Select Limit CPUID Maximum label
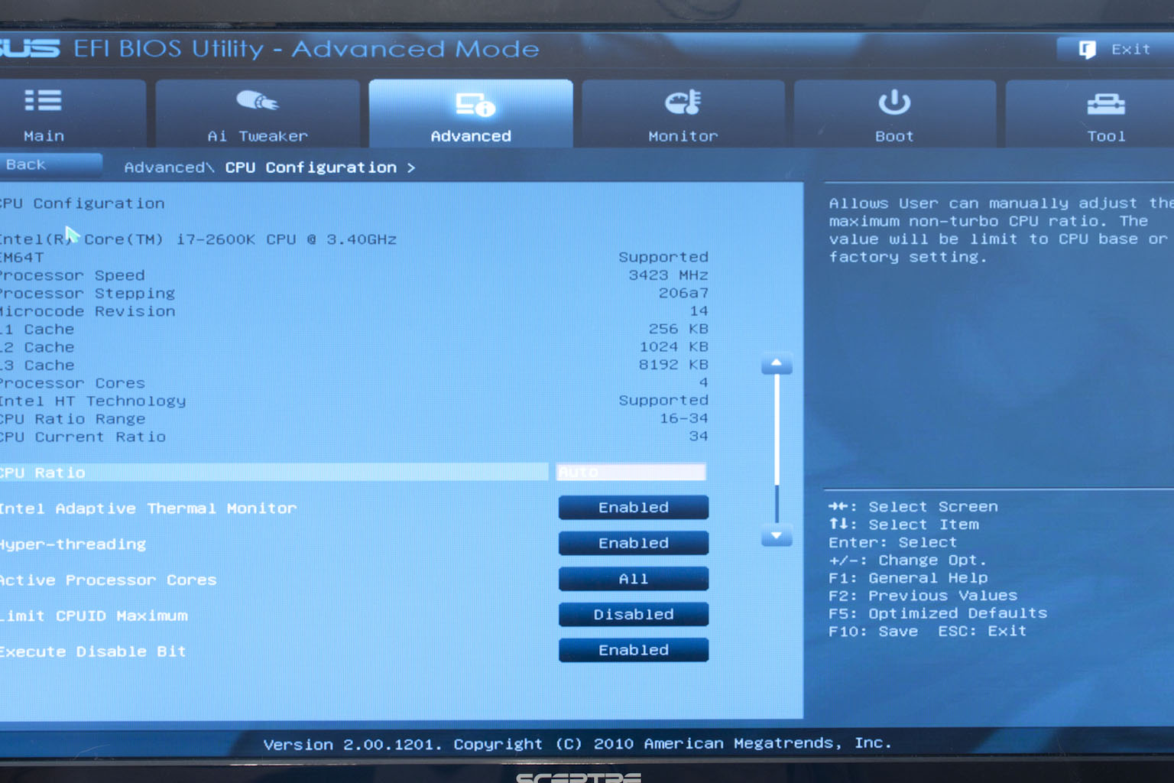 tap(93, 616)
